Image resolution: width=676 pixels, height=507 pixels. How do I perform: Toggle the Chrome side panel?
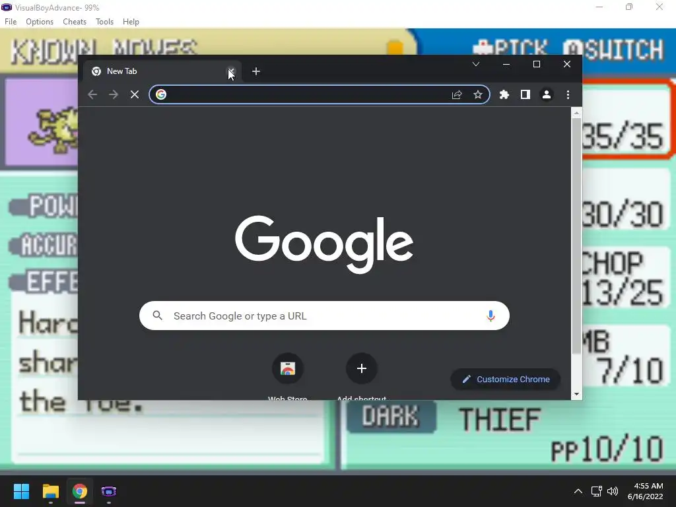(x=525, y=94)
